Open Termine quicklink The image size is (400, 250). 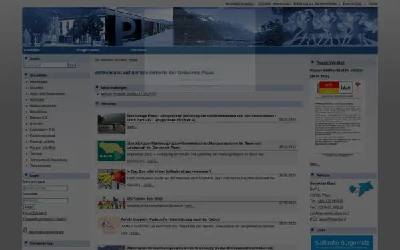point(36,153)
